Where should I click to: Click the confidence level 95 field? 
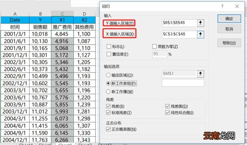point(159,54)
